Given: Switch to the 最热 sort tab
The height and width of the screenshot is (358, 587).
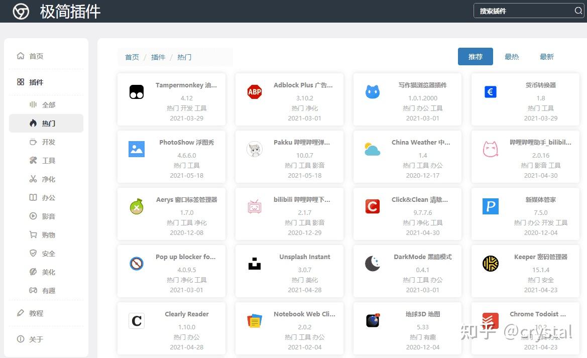Looking at the screenshot, I should (x=512, y=57).
